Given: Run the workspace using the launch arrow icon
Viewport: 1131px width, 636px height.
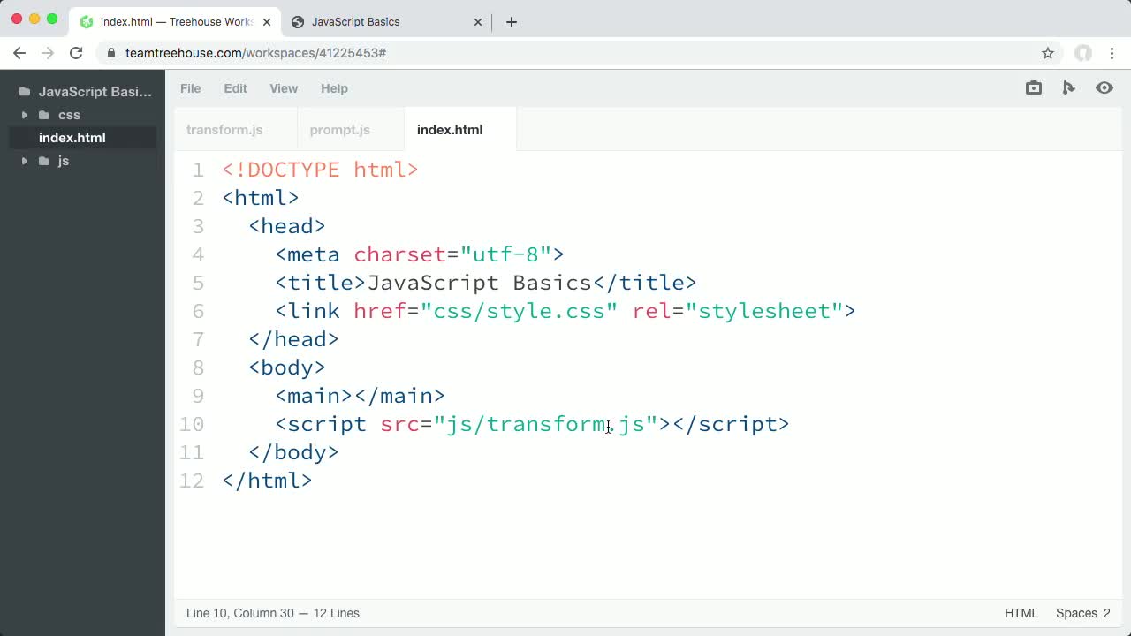Looking at the screenshot, I should pyautogui.click(x=1068, y=87).
